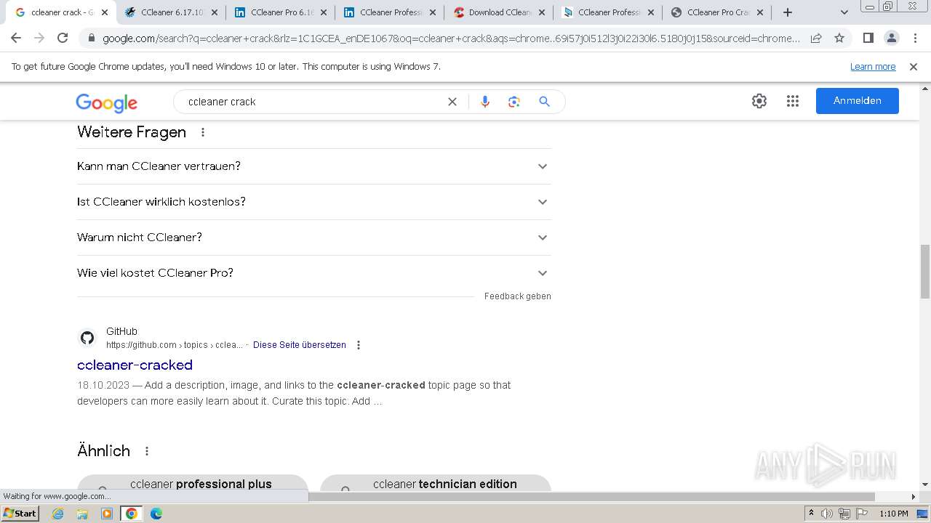Click the Google logo
Image resolution: width=931 pixels, height=523 pixels.
tap(106, 102)
